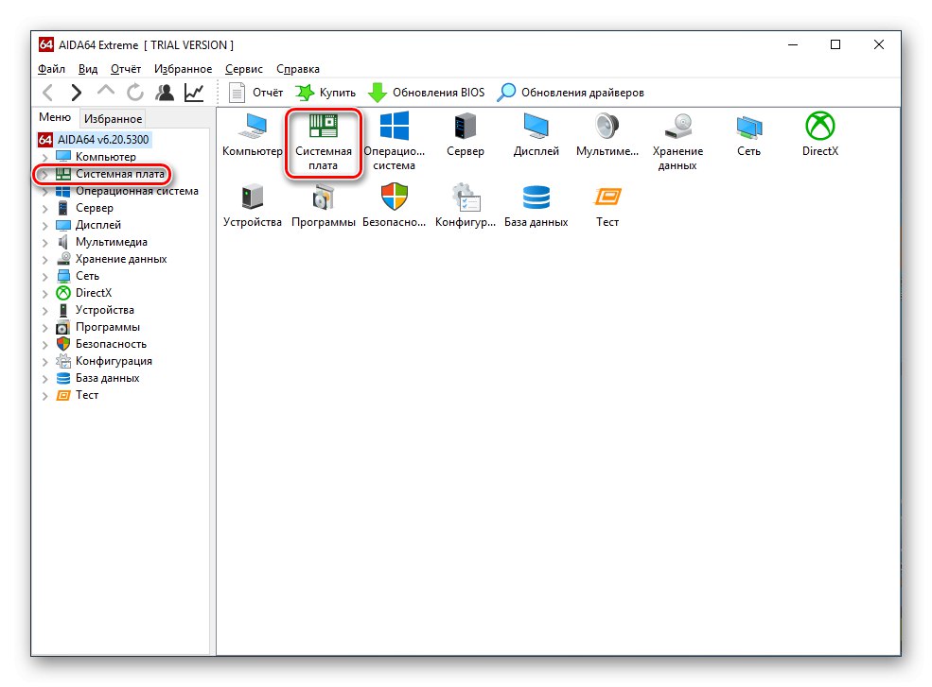
Task: Switch to the Меню tab
Action: [55, 117]
